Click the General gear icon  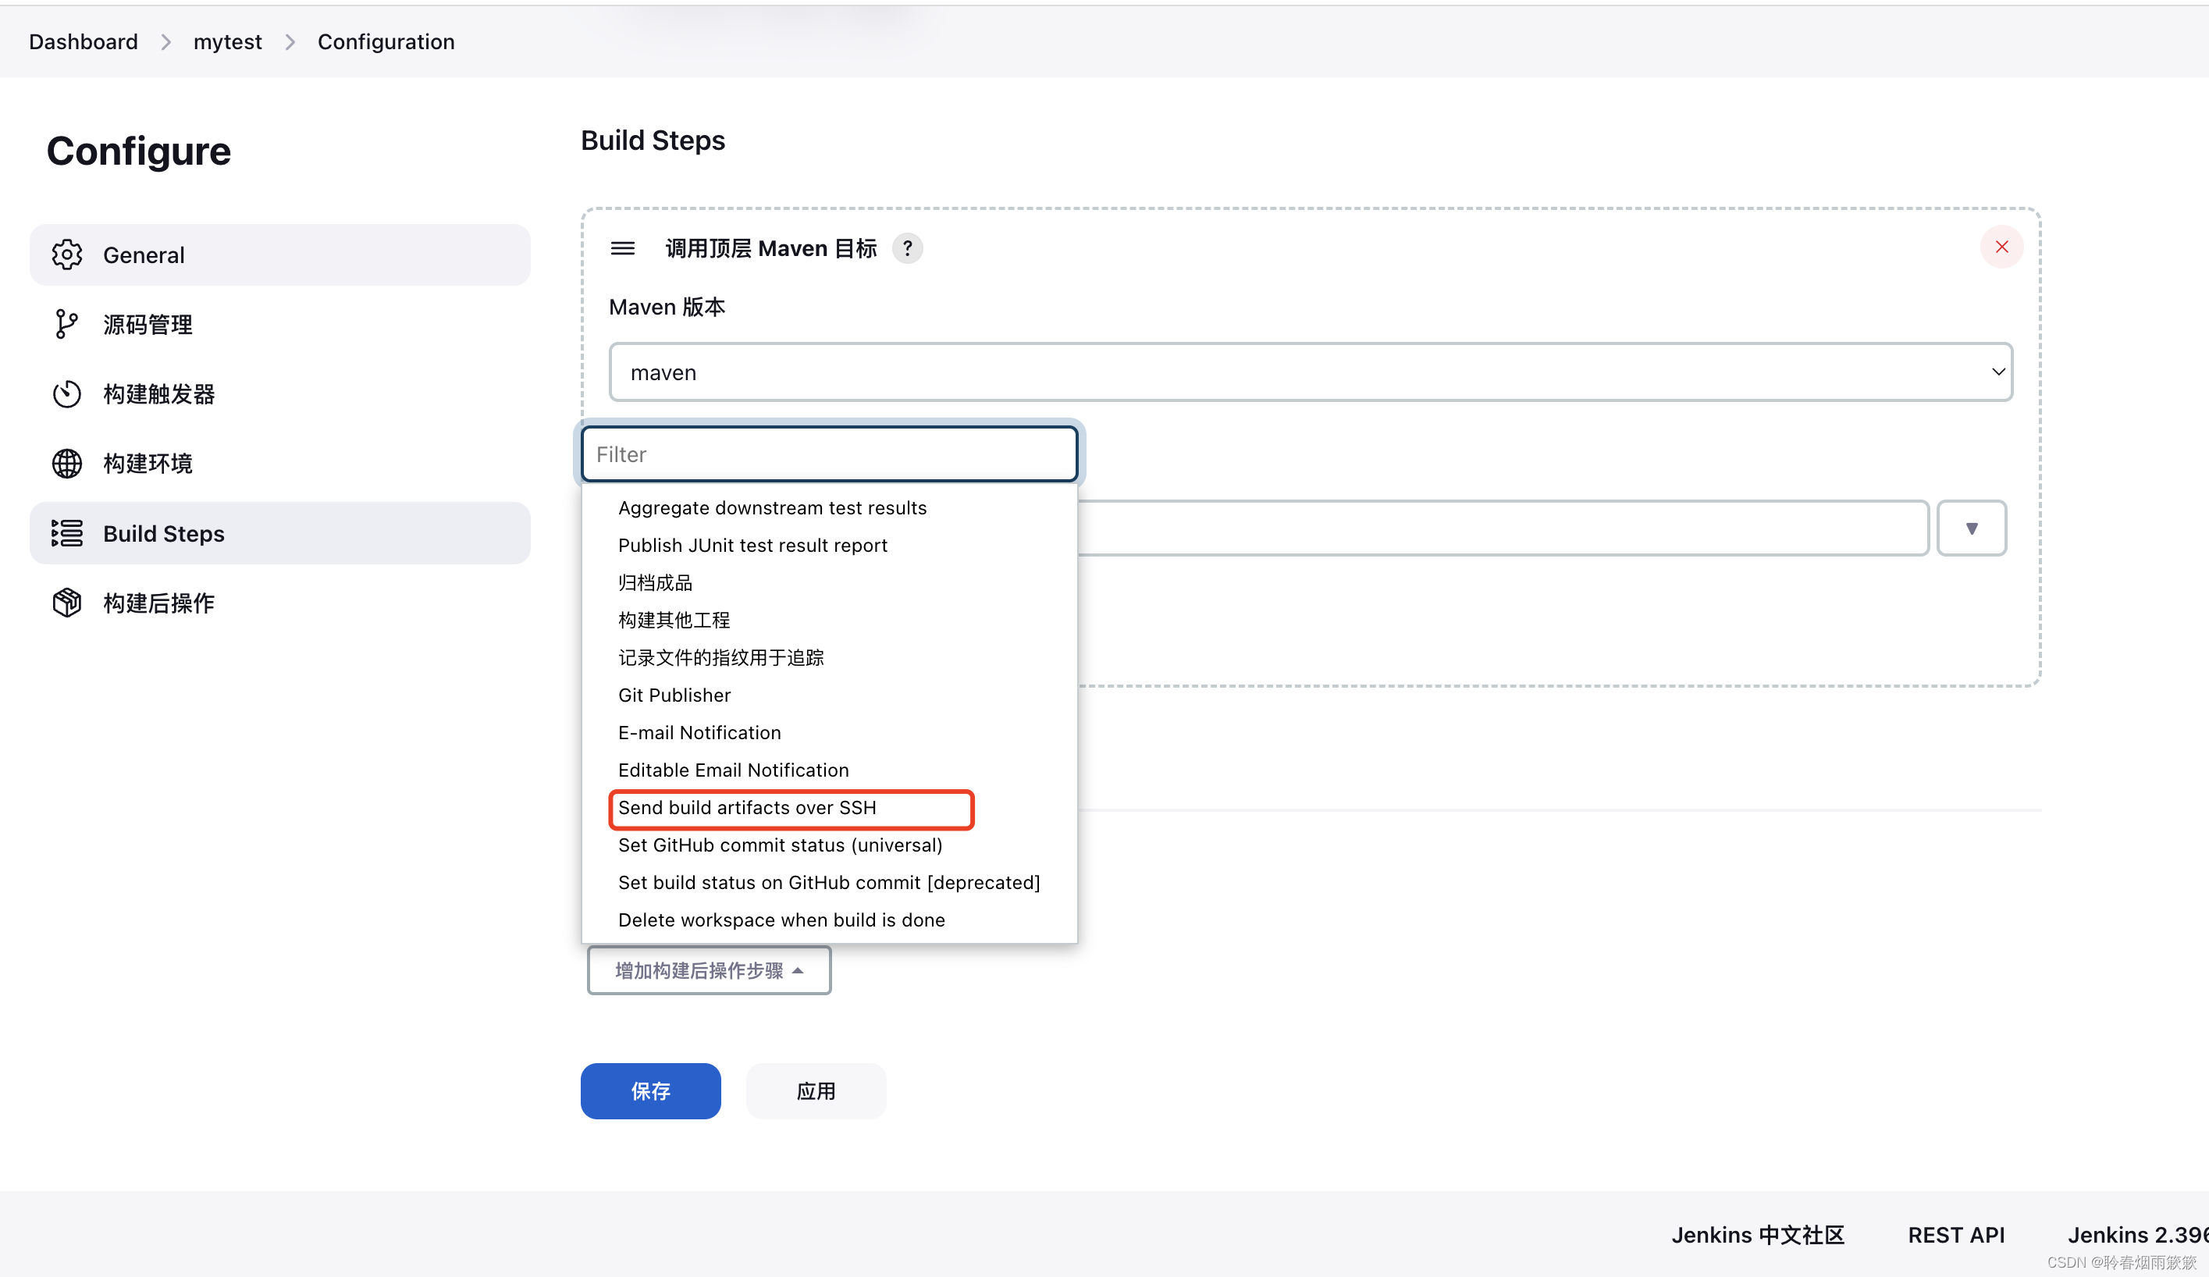(66, 255)
